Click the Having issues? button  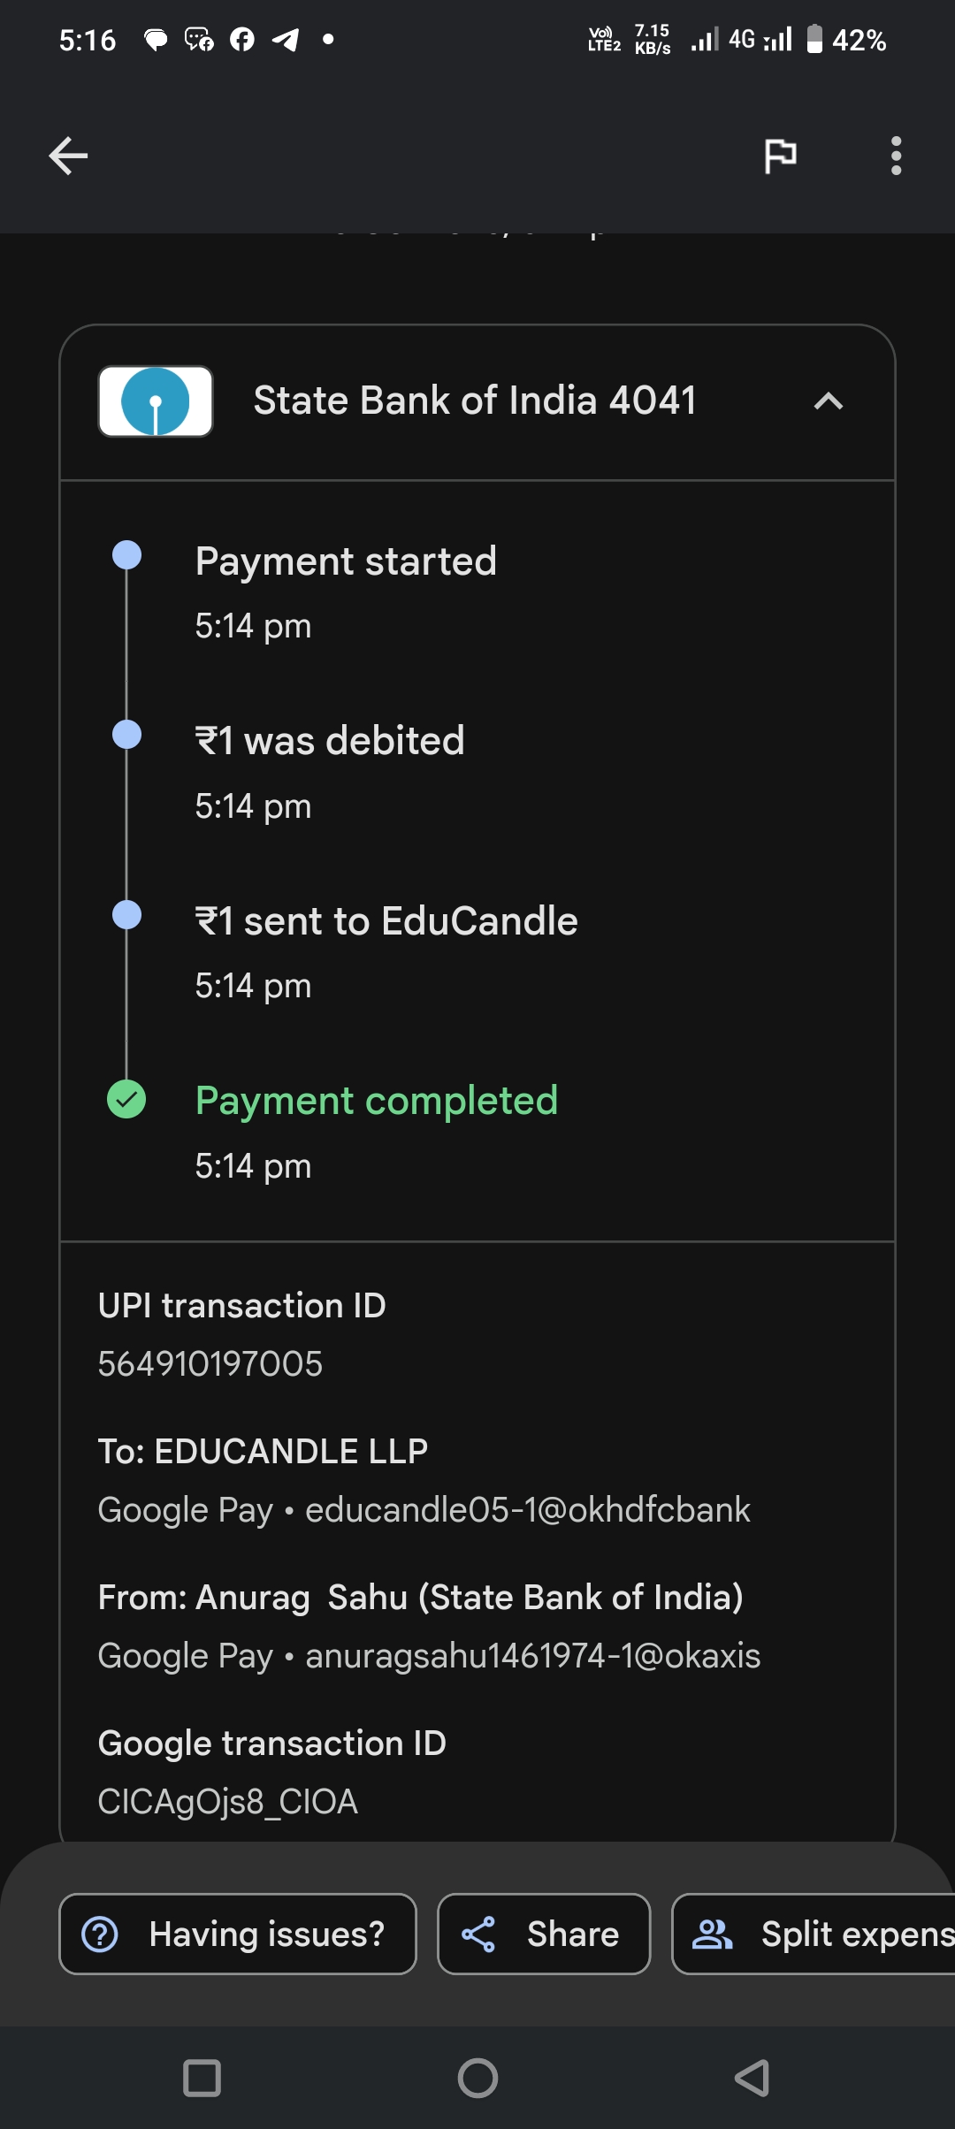tap(238, 1934)
